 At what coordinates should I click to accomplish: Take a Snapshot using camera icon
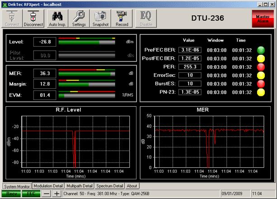[100, 19]
